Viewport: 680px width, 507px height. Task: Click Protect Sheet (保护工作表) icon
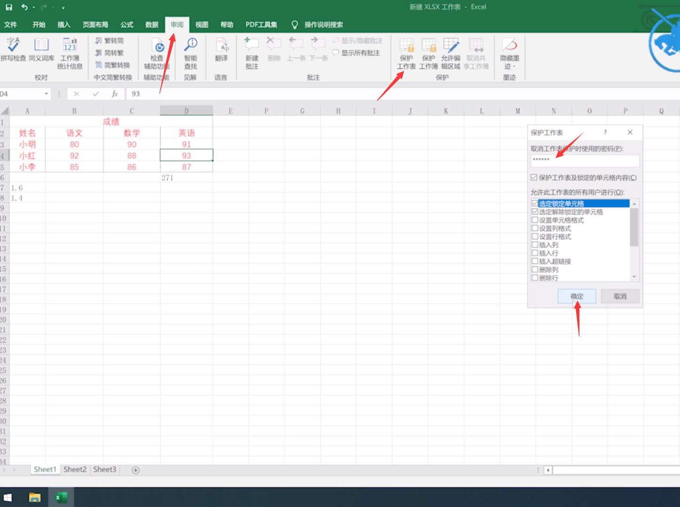406,53
